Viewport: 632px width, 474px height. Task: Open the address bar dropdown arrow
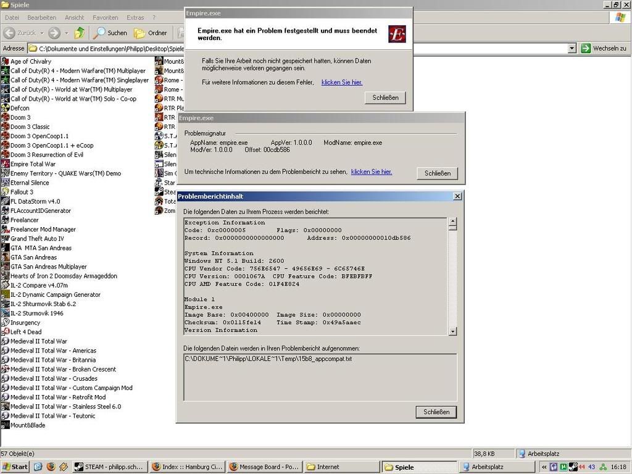[x=572, y=48]
